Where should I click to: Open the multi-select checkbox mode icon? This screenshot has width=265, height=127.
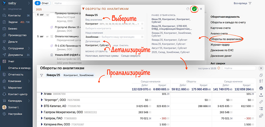click(261, 115)
